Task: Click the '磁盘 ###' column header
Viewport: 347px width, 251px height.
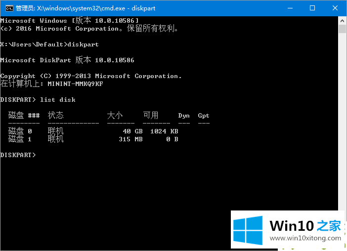Action: 24,116
